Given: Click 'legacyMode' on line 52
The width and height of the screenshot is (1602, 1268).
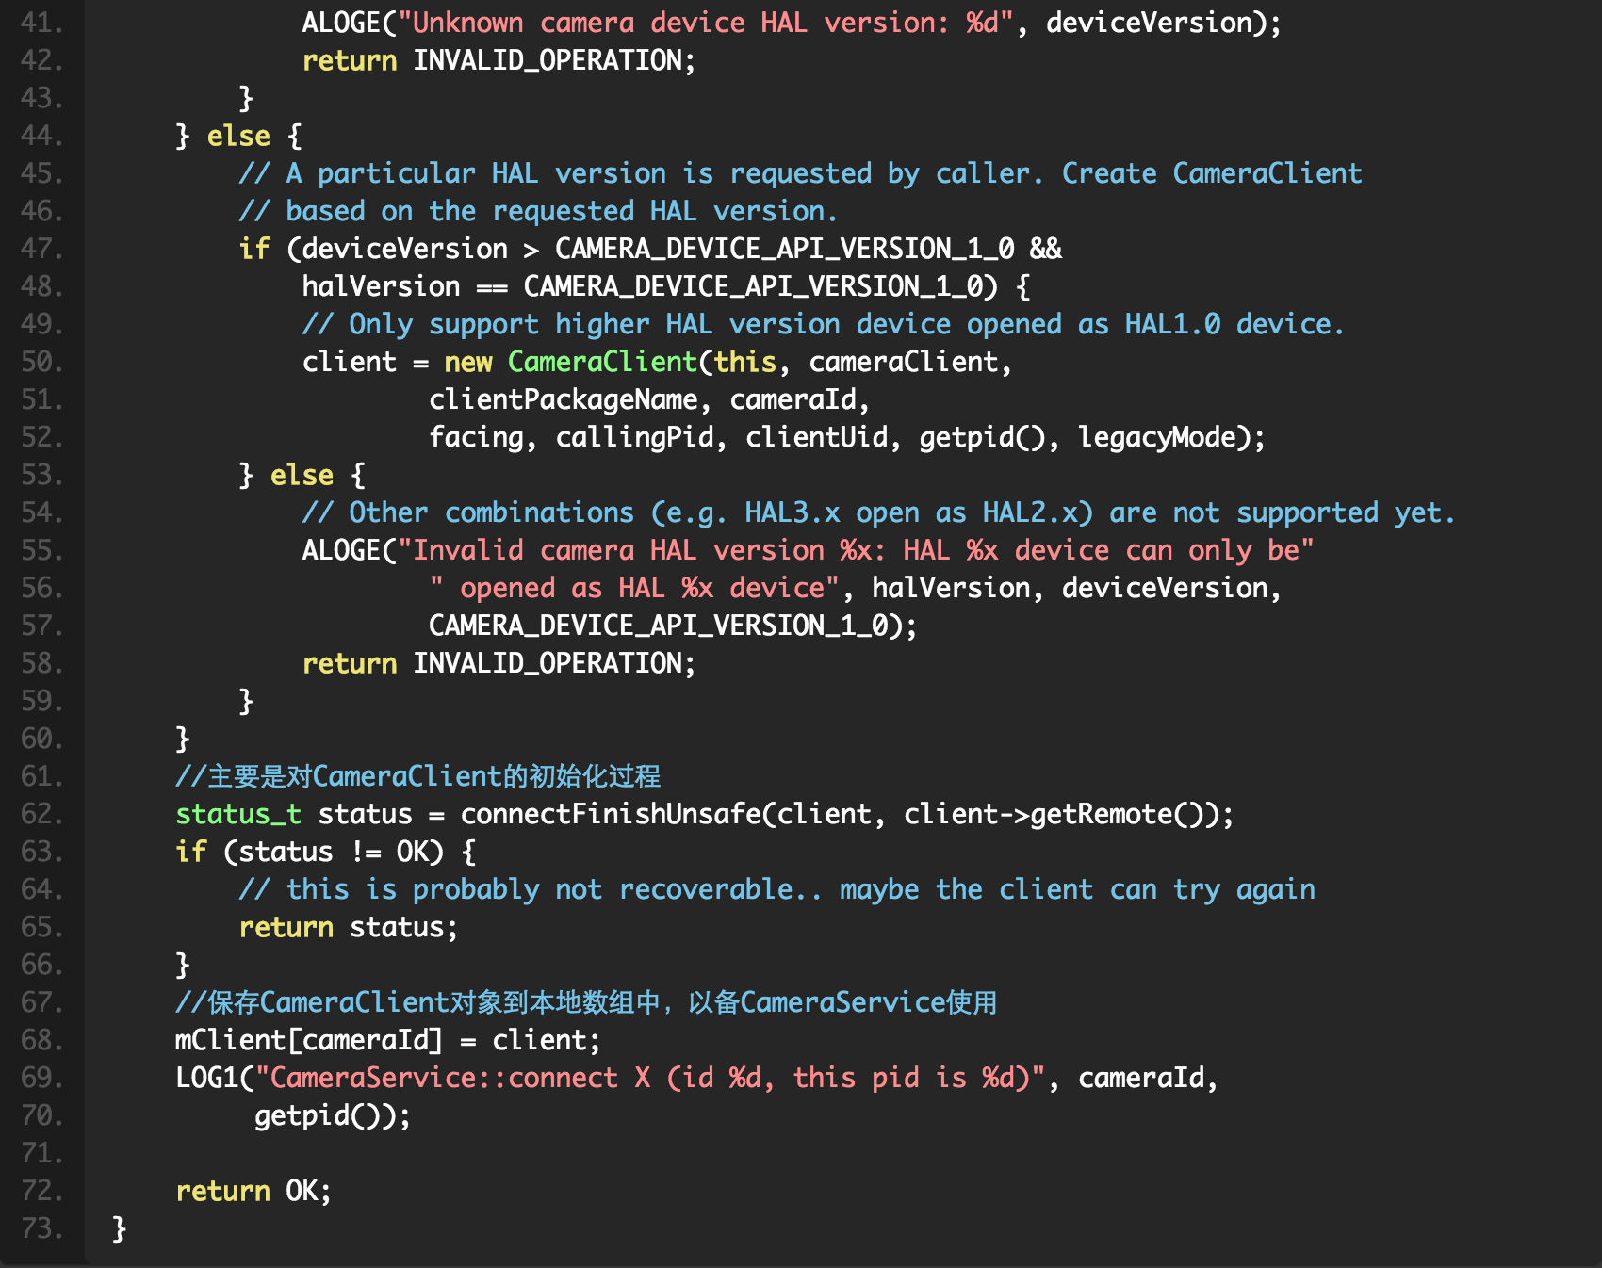Looking at the screenshot, I should [x=1156, y=437].
